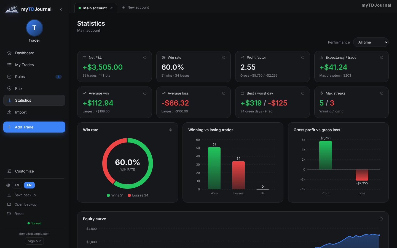Viewport: 397px width, 248px height.
Task: Click the -$66.32 average loss value
Action: click(x=175, y=103)
